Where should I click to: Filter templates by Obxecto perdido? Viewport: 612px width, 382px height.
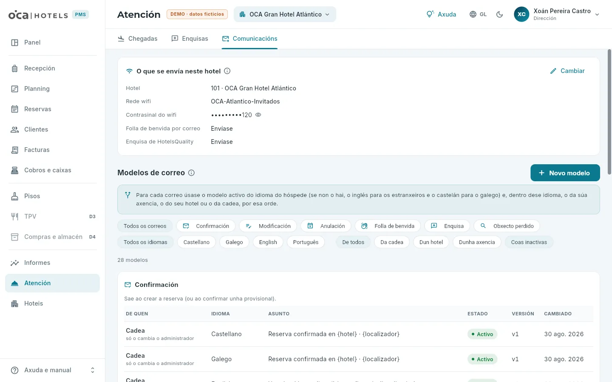507,226
